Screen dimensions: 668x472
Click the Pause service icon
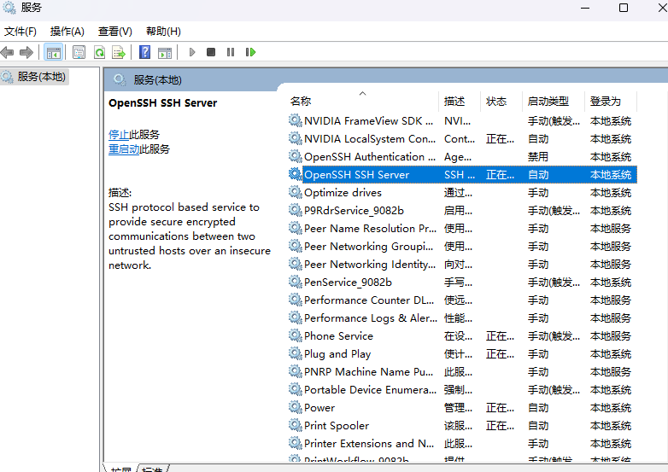(x=231, y=52)
